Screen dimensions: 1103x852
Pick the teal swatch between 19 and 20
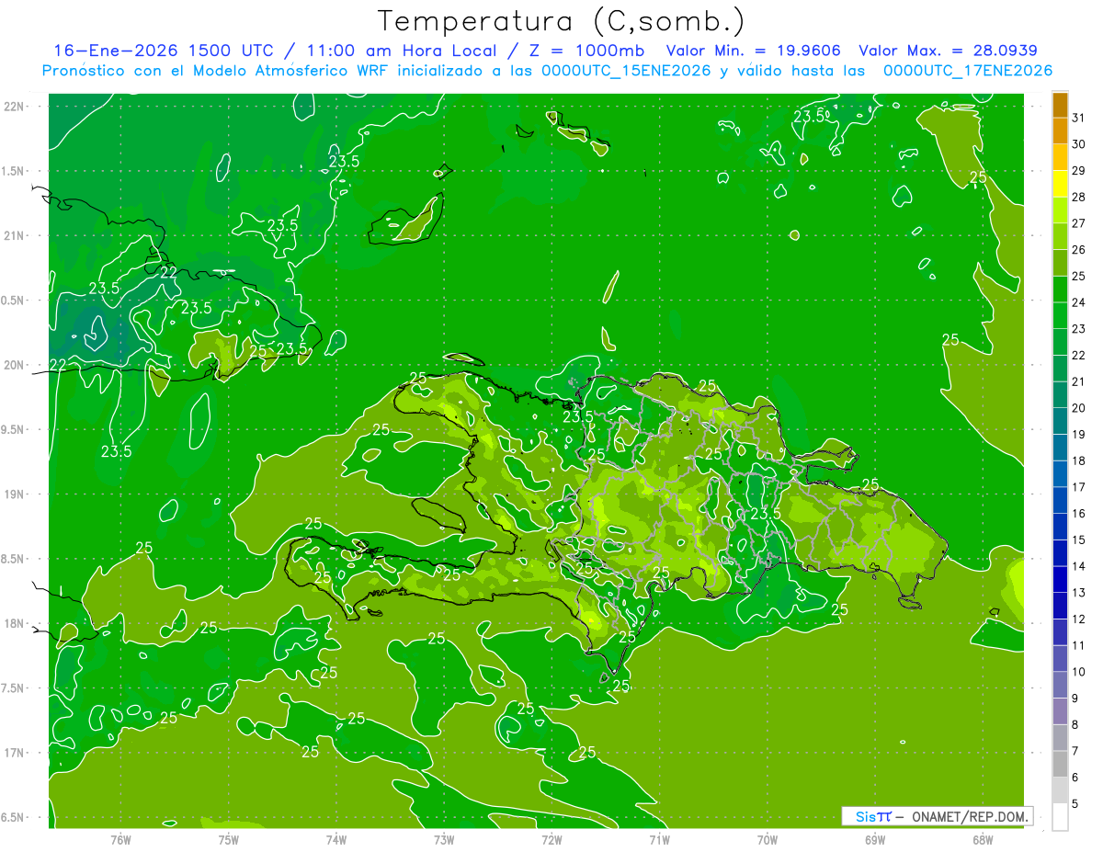click(1060, 421)
